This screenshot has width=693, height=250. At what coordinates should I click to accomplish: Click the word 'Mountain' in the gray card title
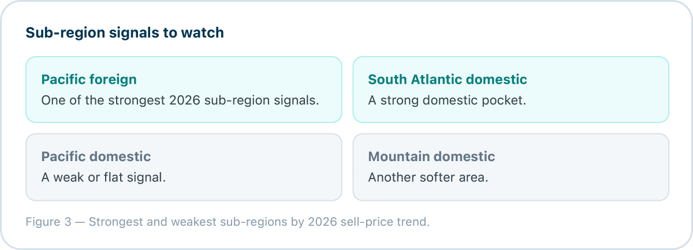[x=398, y=156]
